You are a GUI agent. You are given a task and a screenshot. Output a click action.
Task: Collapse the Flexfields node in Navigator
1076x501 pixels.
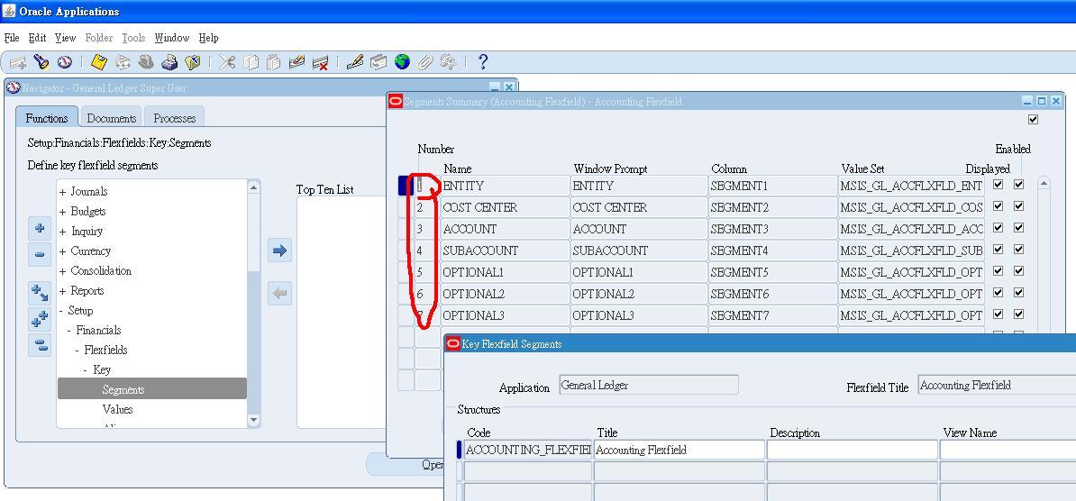[78, 351]
